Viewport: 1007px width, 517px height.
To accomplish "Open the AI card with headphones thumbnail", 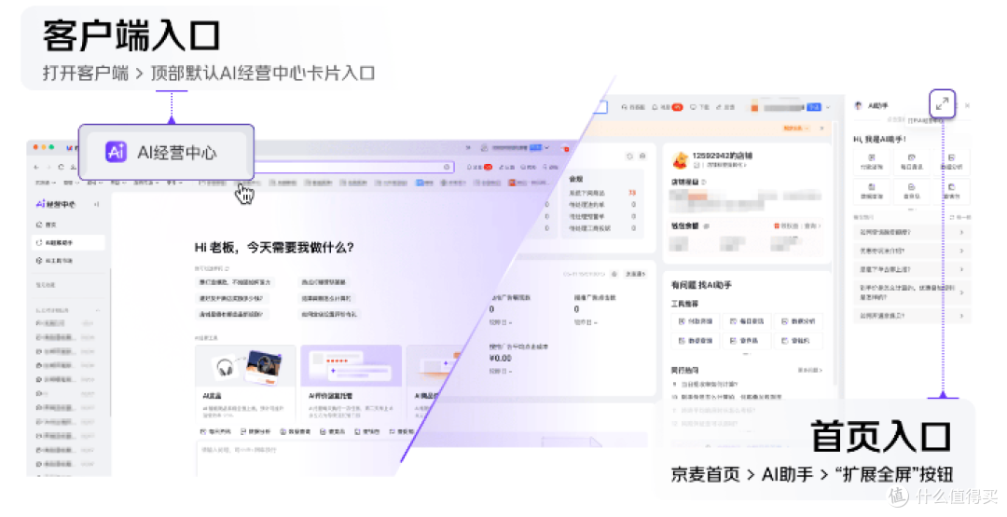I will 245,382.
